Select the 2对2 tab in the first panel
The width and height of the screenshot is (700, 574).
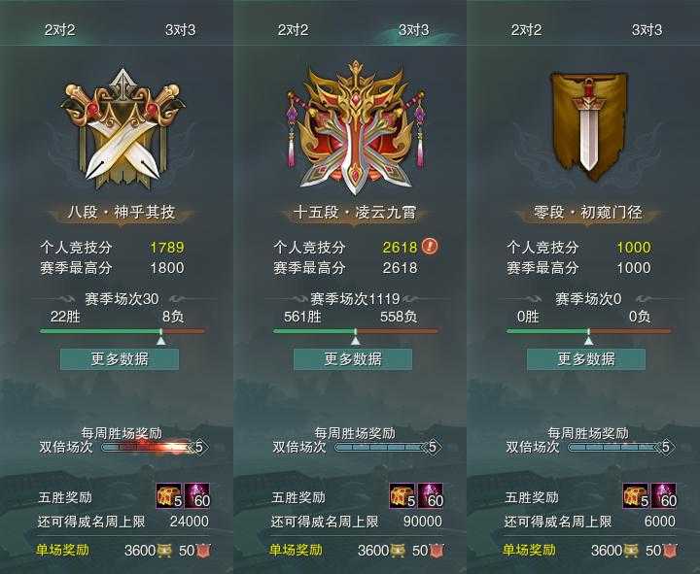[x=59, y=30]
